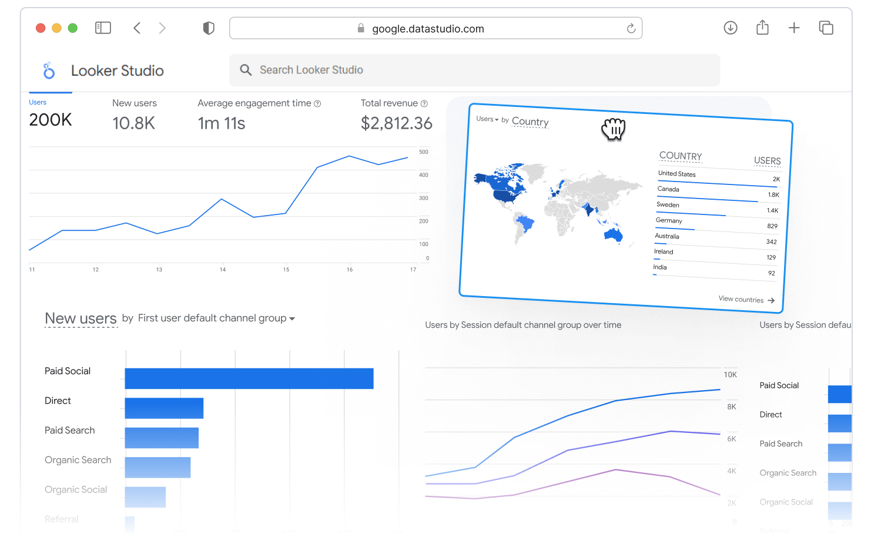
Task: Toggle the browser sidebar icon
Action: coord(103,28)
